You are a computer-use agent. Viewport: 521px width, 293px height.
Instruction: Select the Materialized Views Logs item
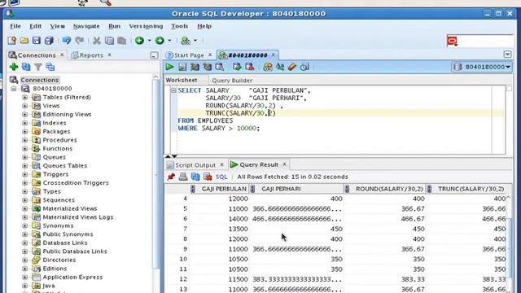[78, 217]
